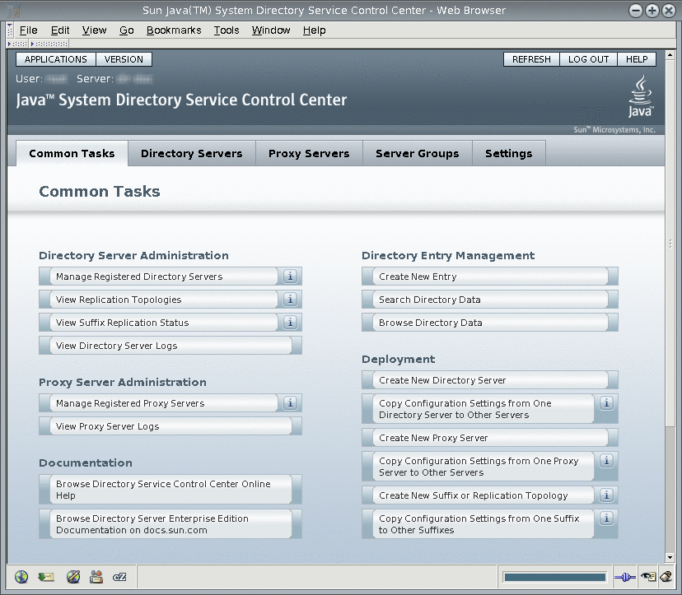Click the VERSION button
This screenshot has width=682, height=595.
[124, 59]
